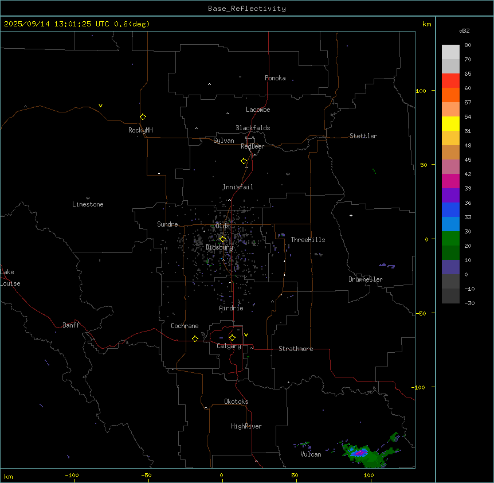Click the 80 value label in dBZ legend
Image resolution: width=494 pixels, height=483 pixels.
(468, 45)
